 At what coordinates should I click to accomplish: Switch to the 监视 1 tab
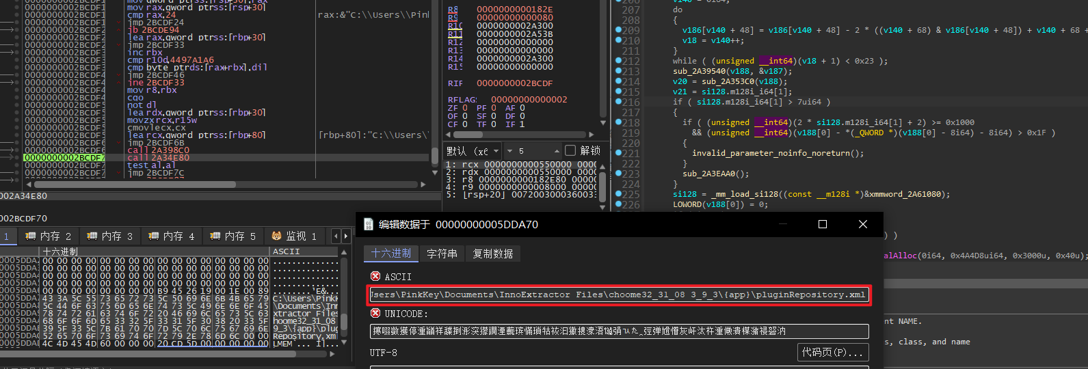coord(295,236)
